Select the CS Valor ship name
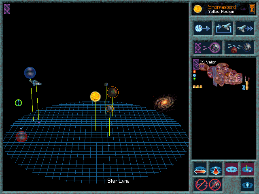This screenshot has width=259, height=194. pos(208,62)
